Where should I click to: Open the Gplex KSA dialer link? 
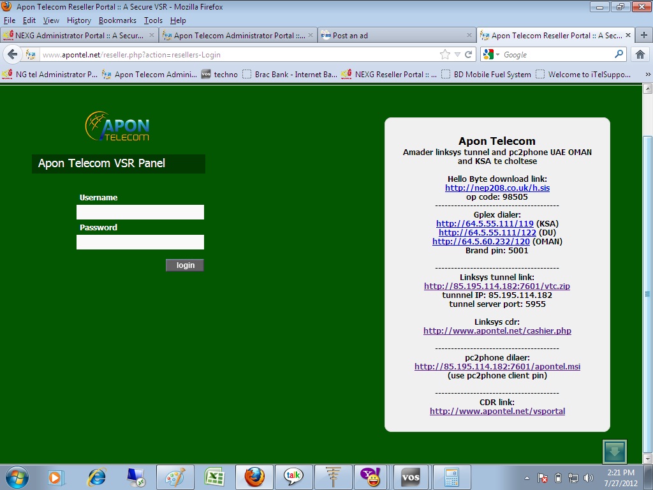(x=485, y=224)
